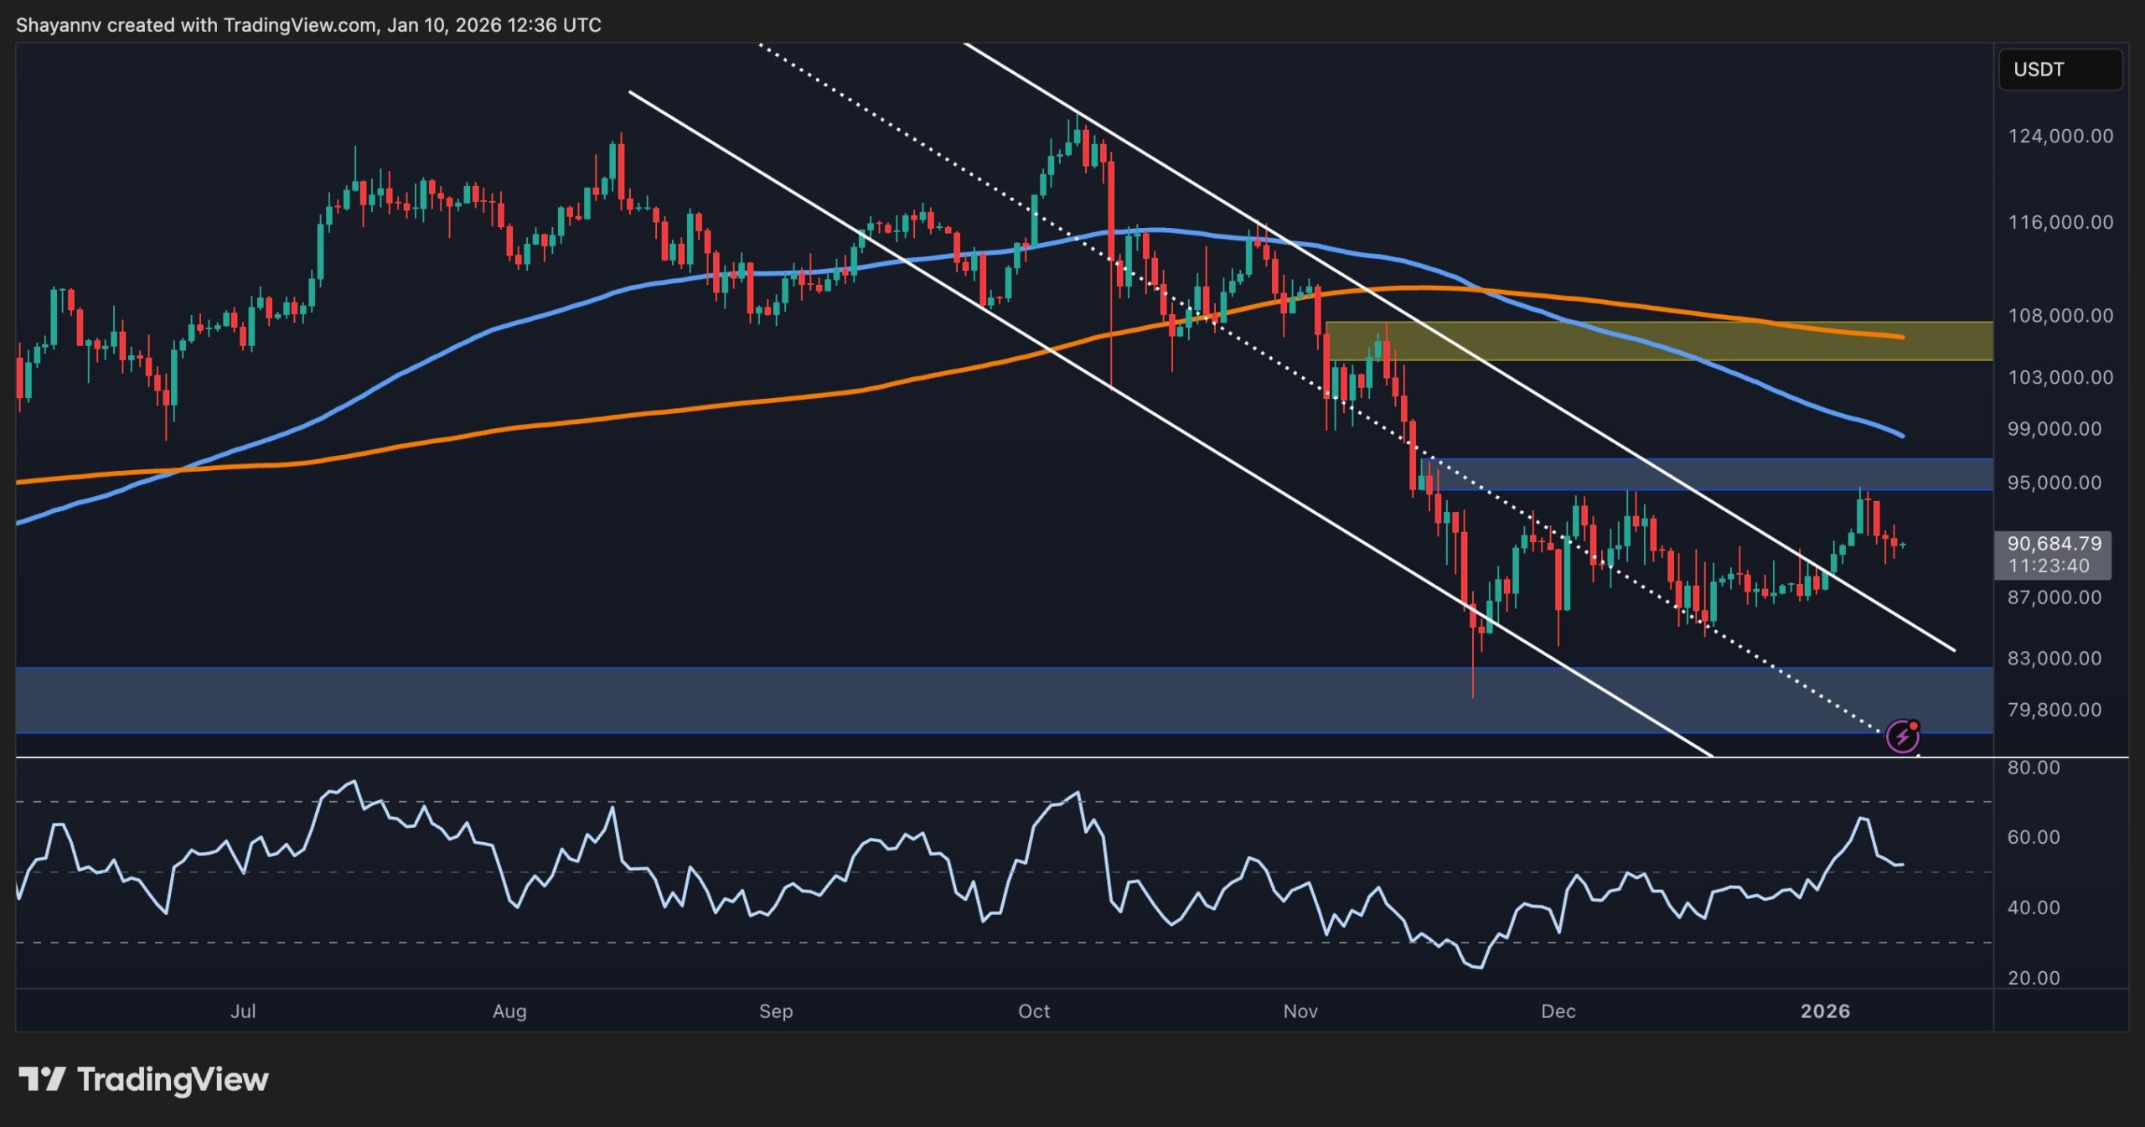Click the purple lightning event marker on the chart
Image resolution: width=2145 pixels, height=1127 pixels.
point(1905,737)
